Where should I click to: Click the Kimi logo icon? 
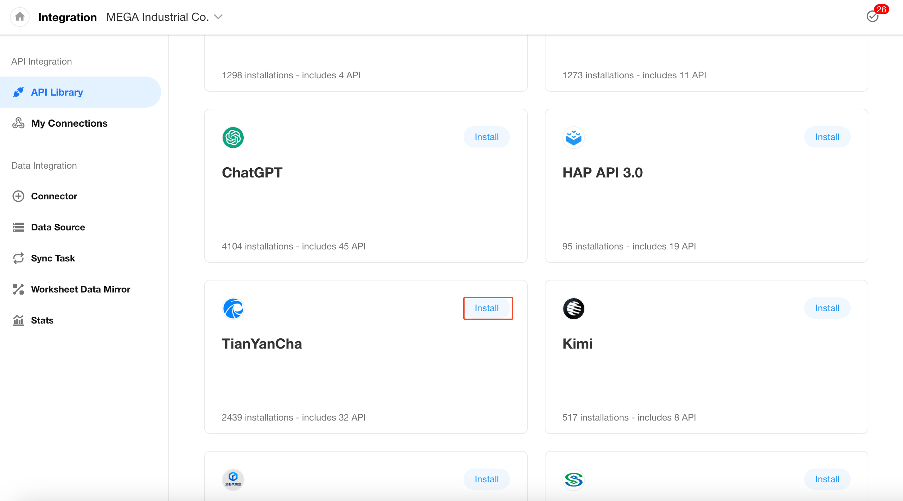(x=573, y=308)
